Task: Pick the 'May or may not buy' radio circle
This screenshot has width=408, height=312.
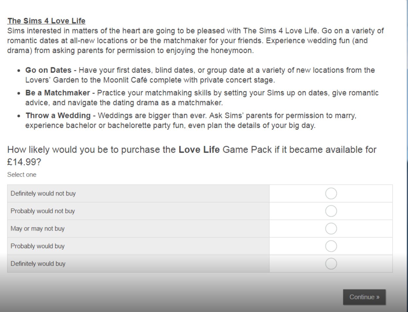Action: click(331, 229)
